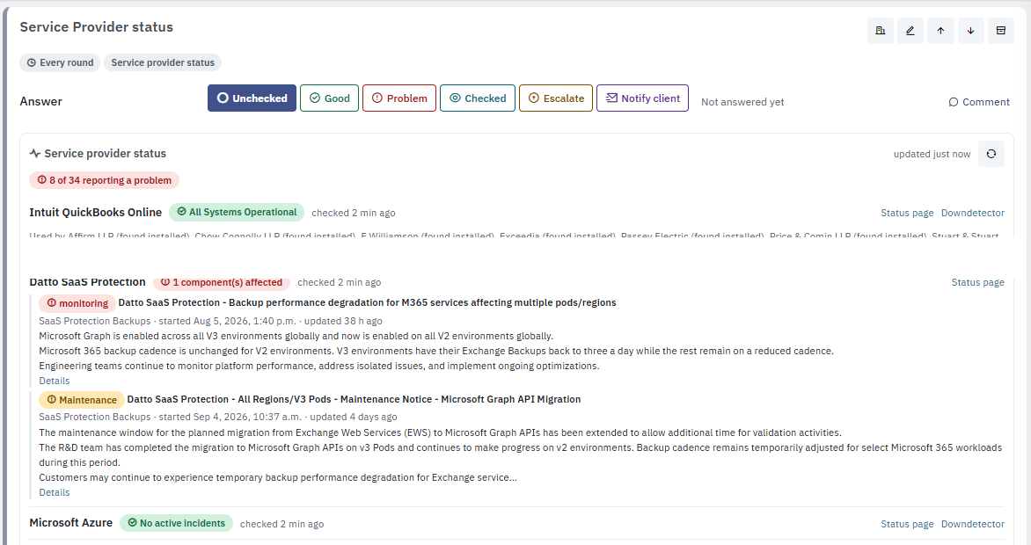Click the updated just now text
Screen dimensions: 1031x545
tap(932, 154)
